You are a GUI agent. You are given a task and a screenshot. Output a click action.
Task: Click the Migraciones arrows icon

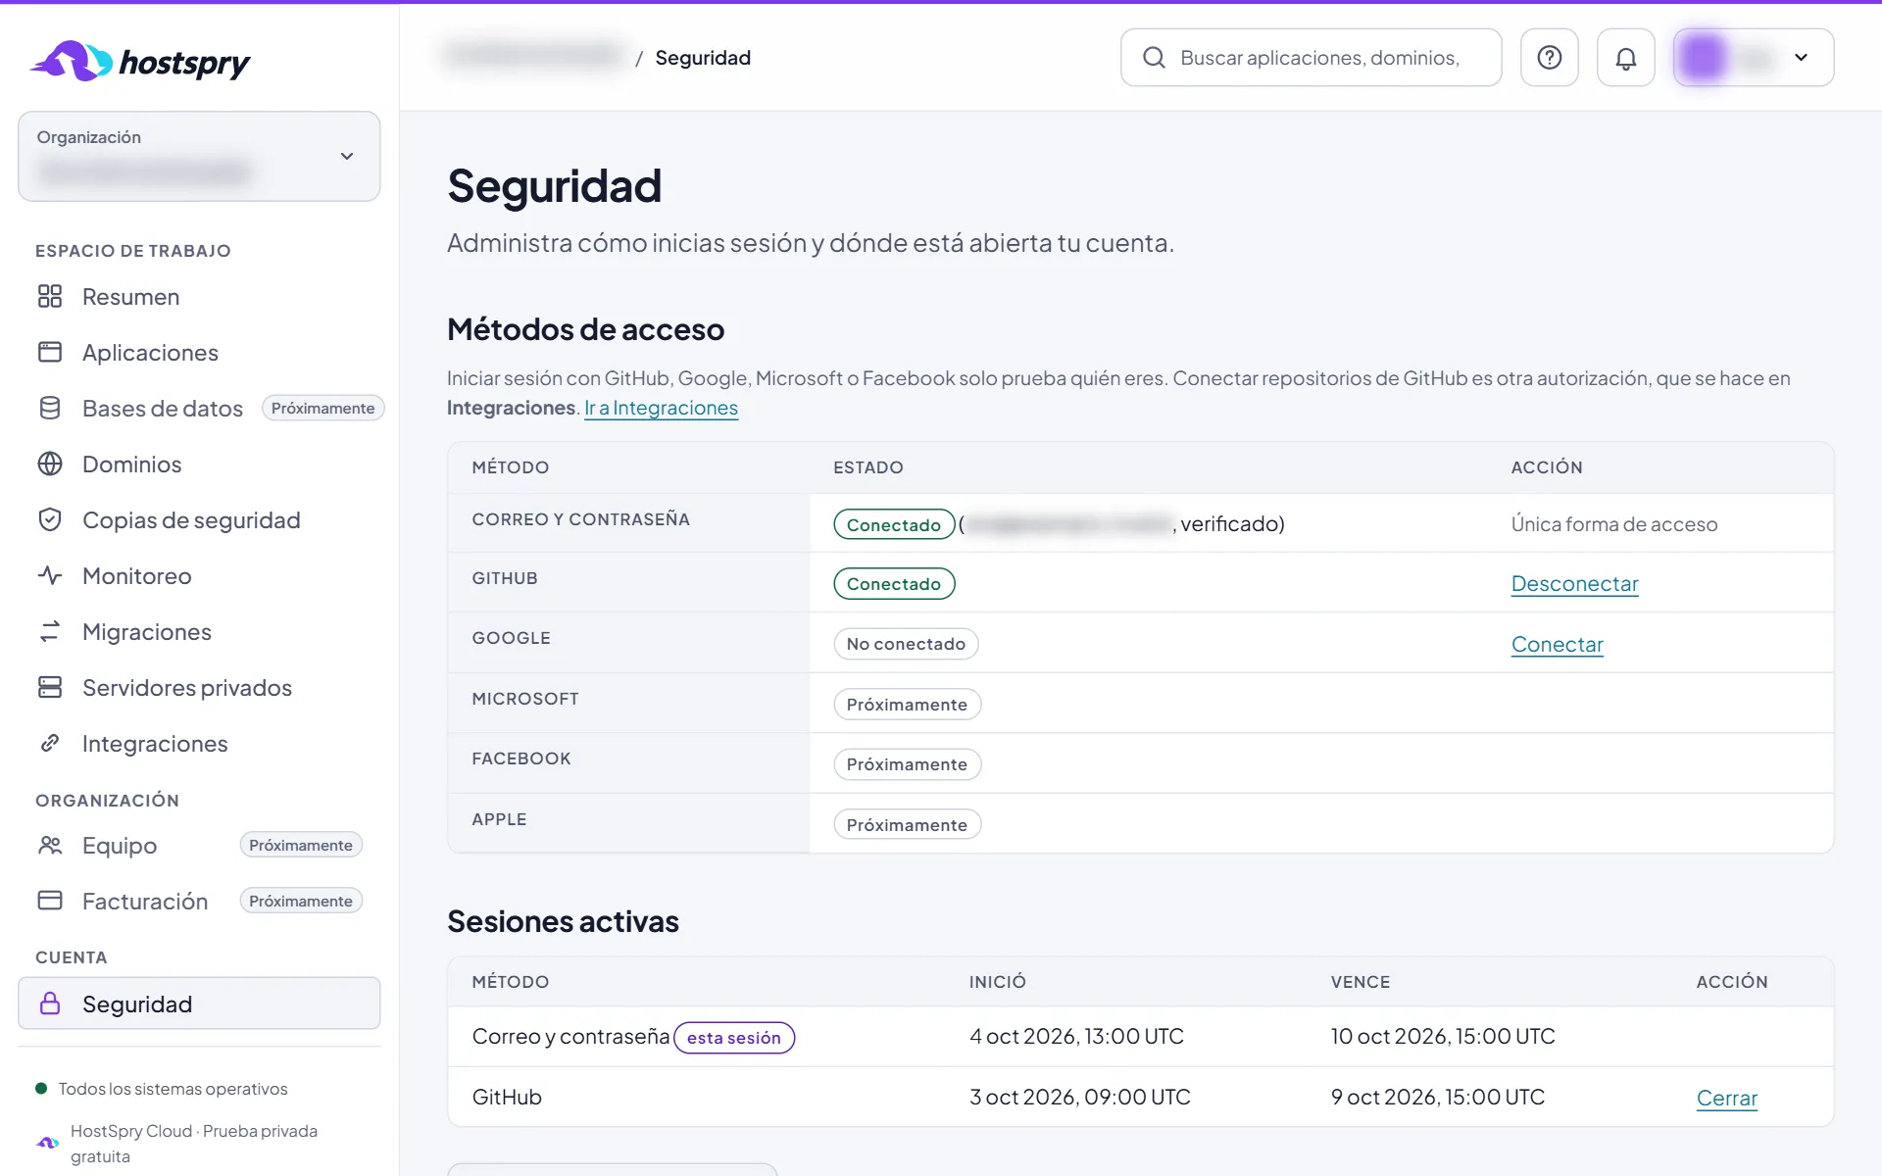(50, 631)
